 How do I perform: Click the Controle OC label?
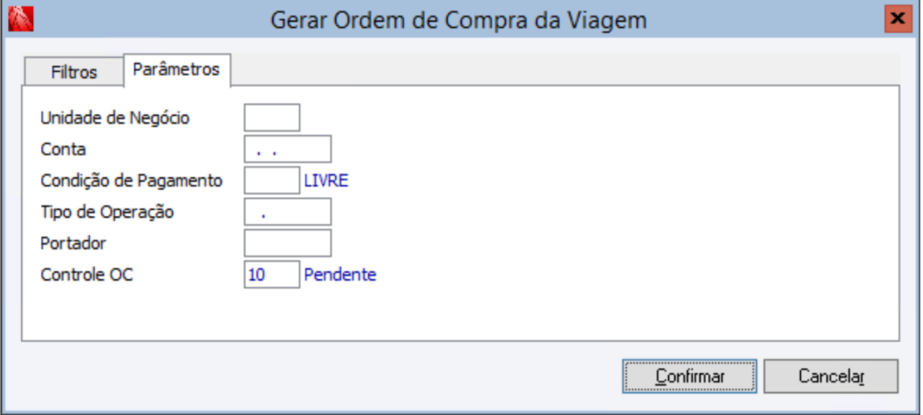(x=87, y=275)
